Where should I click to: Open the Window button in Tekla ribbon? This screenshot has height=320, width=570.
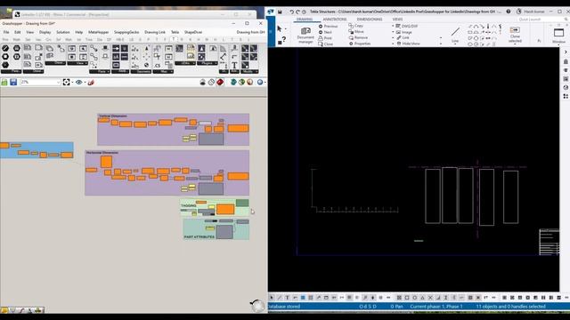tap(558, 36)
